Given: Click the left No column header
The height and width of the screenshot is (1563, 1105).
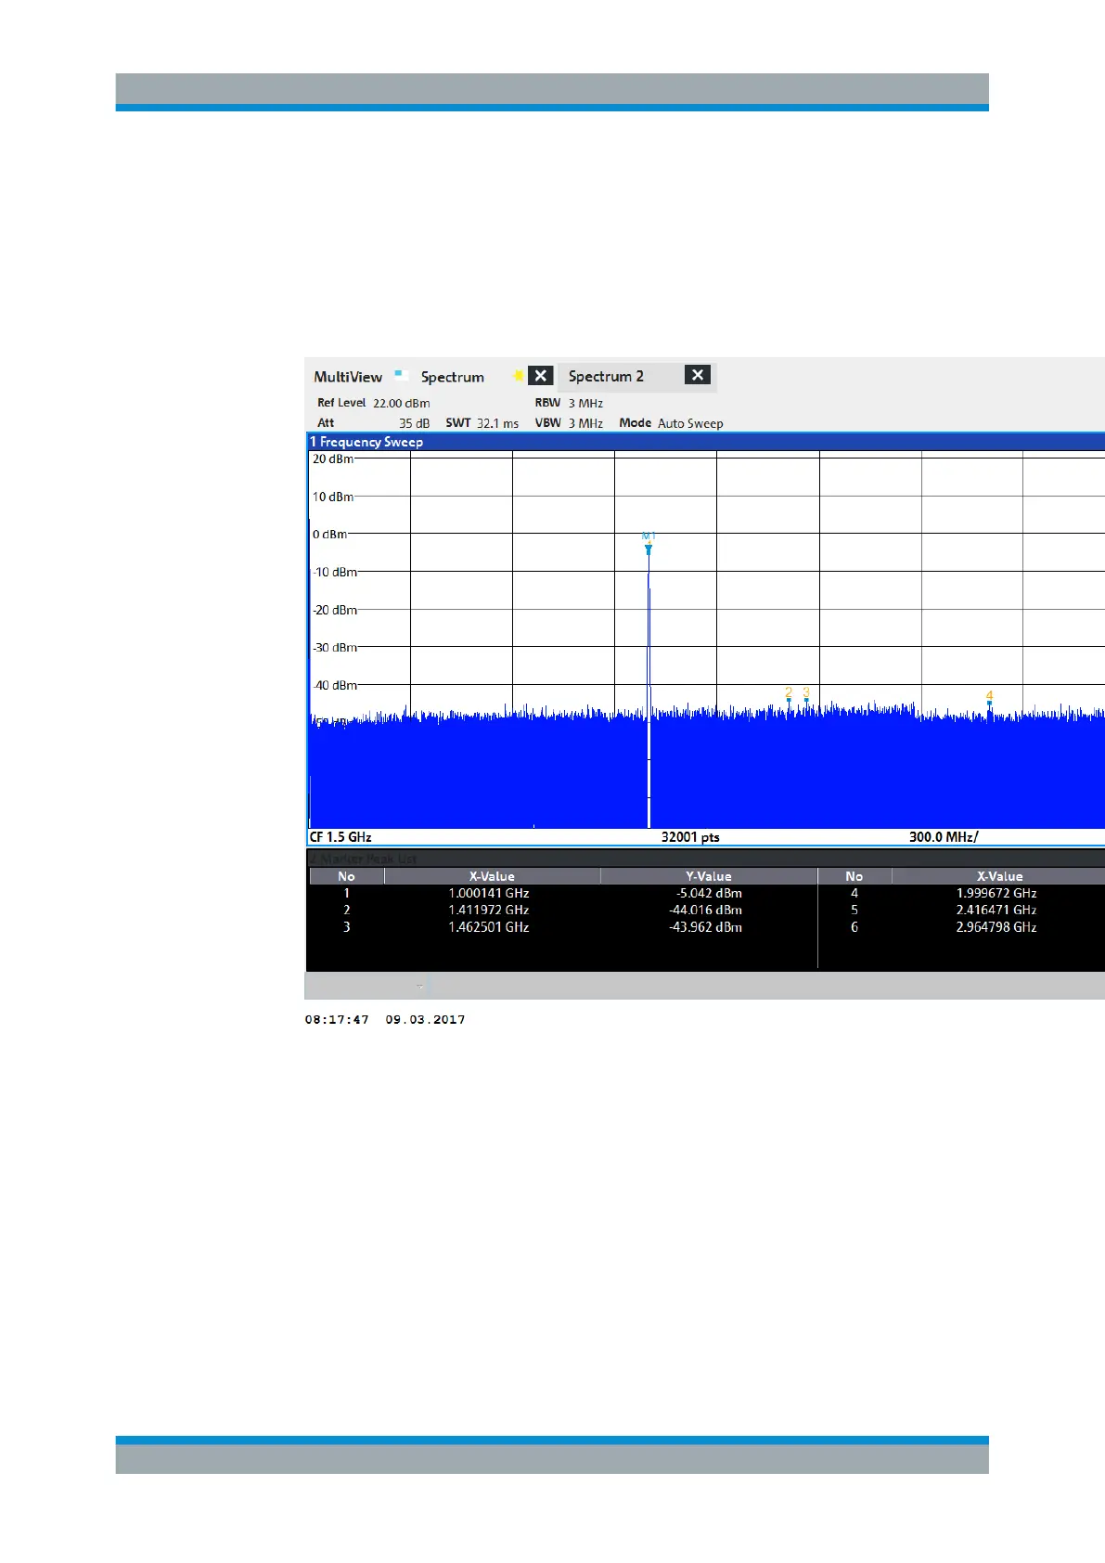Looking at the screenshot, I should pos(346,876).
